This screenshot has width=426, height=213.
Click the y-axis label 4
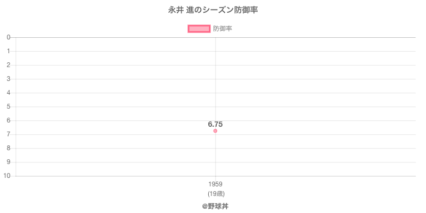[9, 93]
